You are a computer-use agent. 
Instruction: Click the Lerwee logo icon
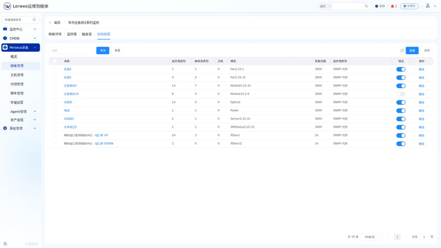(x=7, y=6)
